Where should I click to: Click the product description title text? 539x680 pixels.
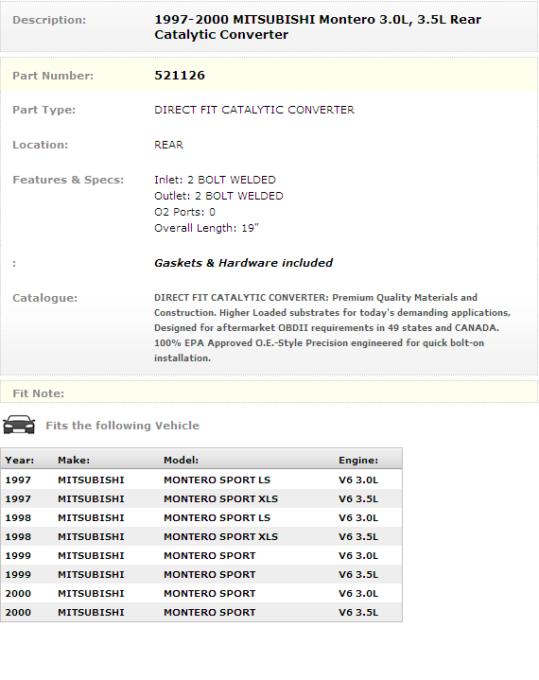[x=318, y=26]
